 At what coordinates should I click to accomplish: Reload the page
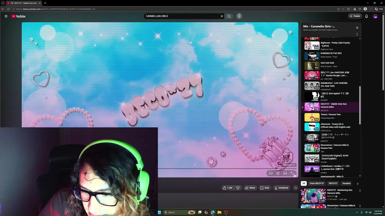click(8, 9)
